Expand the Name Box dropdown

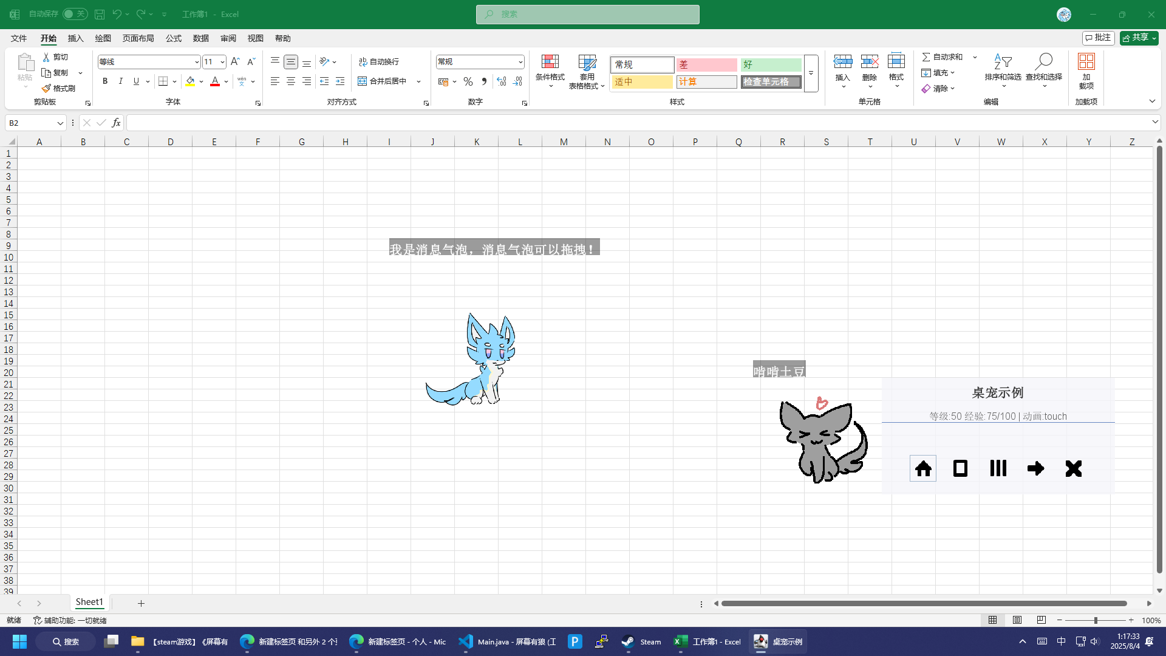pyautogui.click(x=60, y=123)
